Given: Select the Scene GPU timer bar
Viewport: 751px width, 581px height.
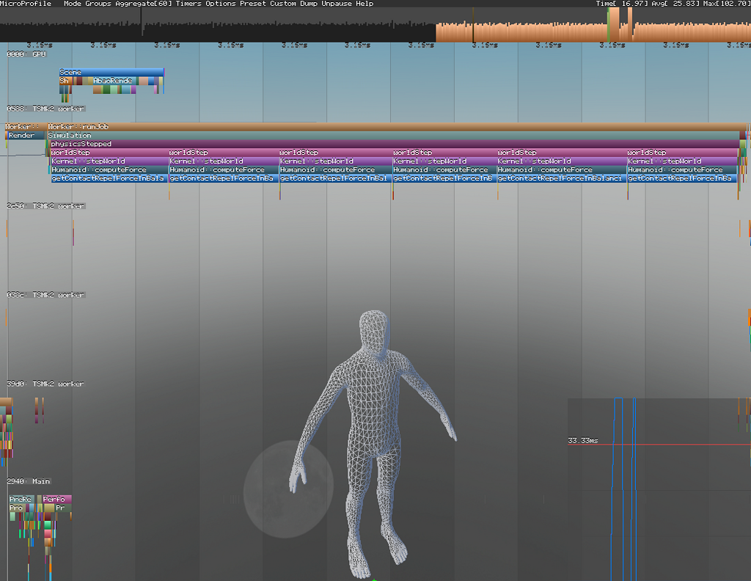Looking at the screenshot, I should pos(110,71).
